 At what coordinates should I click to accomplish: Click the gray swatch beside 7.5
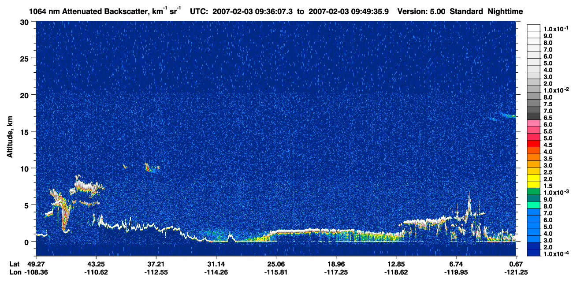coord(533,103)
